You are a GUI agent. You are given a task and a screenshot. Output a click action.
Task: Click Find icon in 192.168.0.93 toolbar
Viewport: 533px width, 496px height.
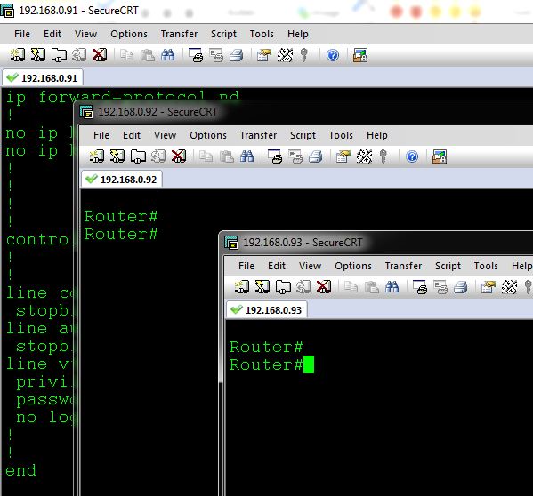pyautogui.click(x=392, y=287)
